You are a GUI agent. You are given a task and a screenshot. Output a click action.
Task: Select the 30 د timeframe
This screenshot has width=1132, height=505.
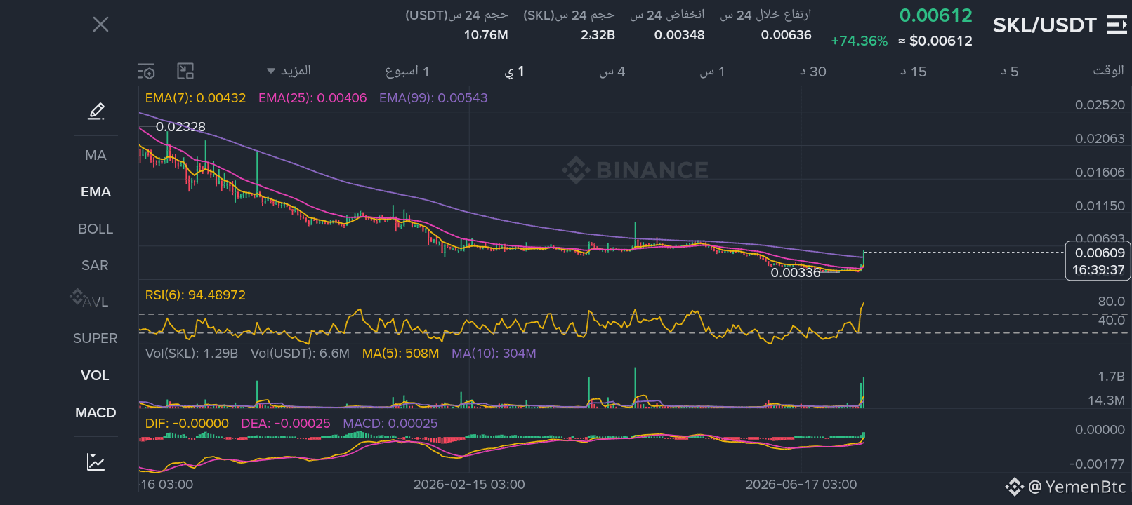coord(813,71)
